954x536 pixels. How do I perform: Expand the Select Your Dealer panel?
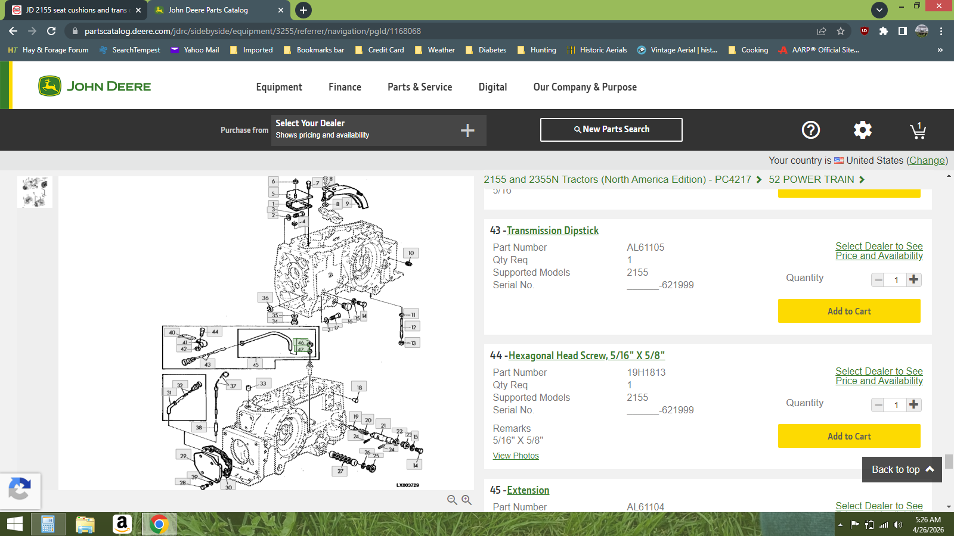pyautogui.click(x=467, y=130)
